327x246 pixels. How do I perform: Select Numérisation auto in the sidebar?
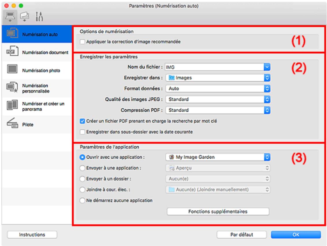[37, 34]
